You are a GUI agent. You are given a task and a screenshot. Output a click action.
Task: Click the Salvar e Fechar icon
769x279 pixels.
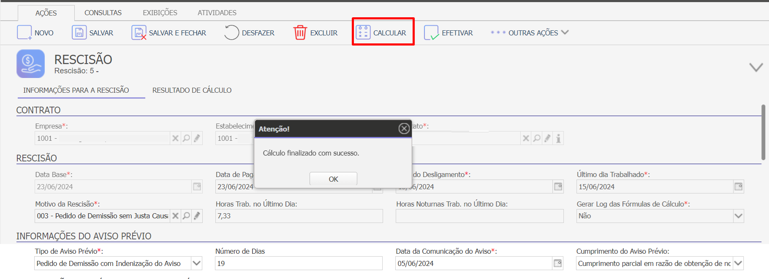139,32
